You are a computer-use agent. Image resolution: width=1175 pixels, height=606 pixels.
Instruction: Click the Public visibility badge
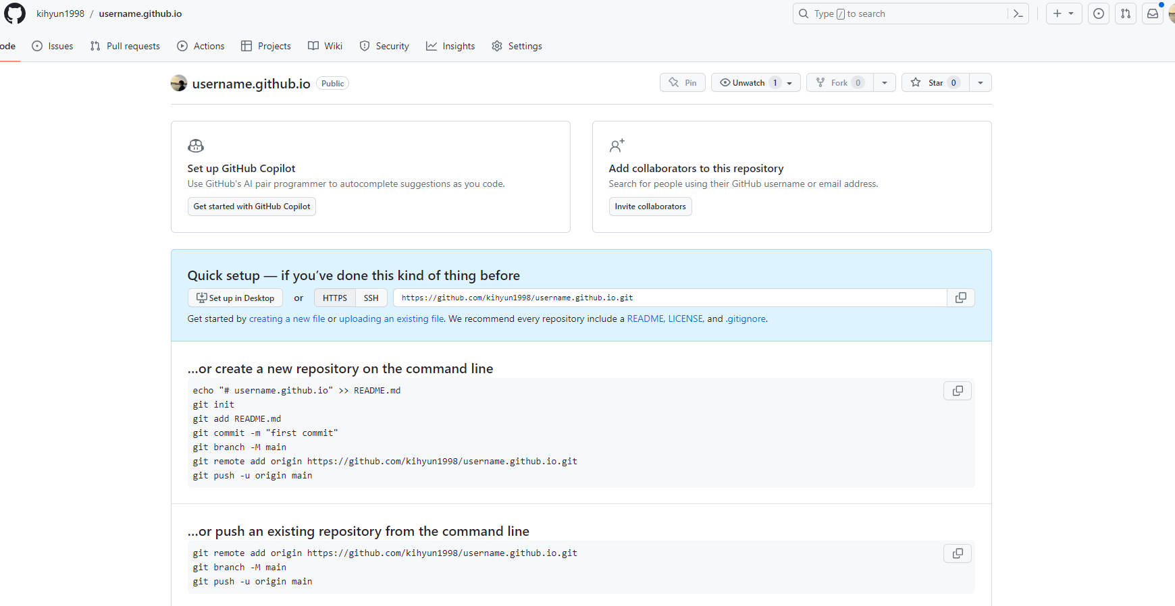(x=332, y=84)
